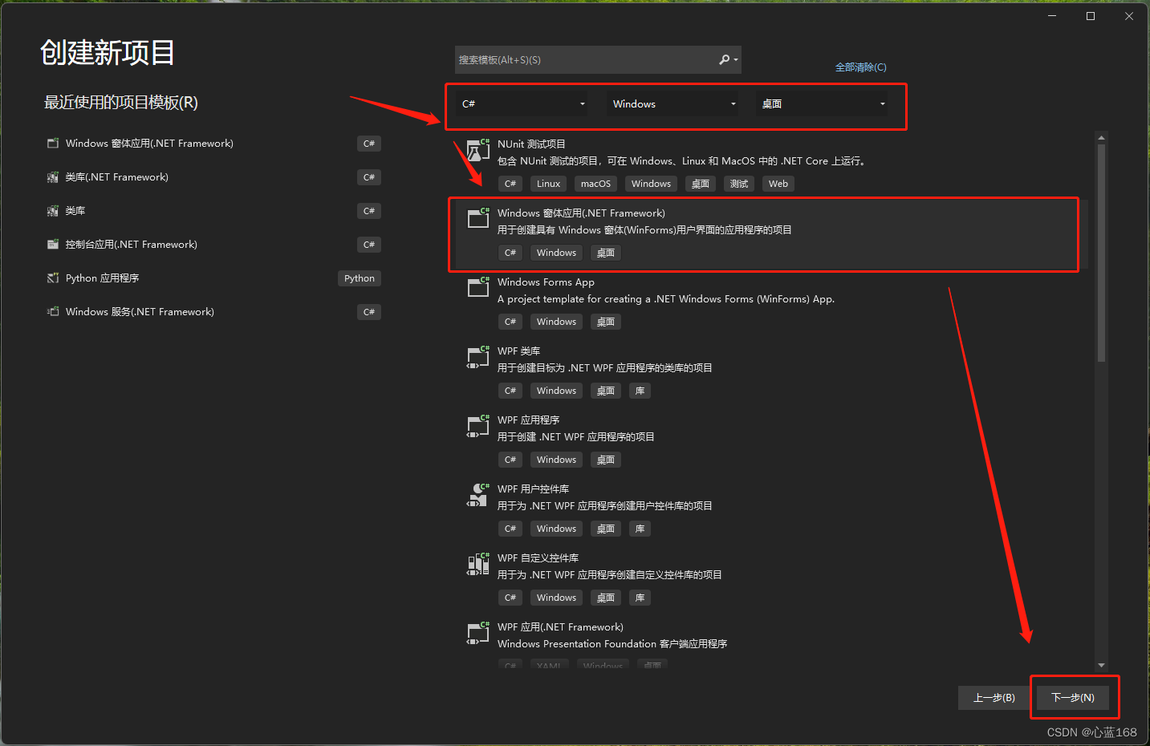Image resolution: width=1150 pixels, height=746 pixels.
Task: Click the 库 tag under WPF 类库
Action: pyautogui.click(x=640, y=391)
